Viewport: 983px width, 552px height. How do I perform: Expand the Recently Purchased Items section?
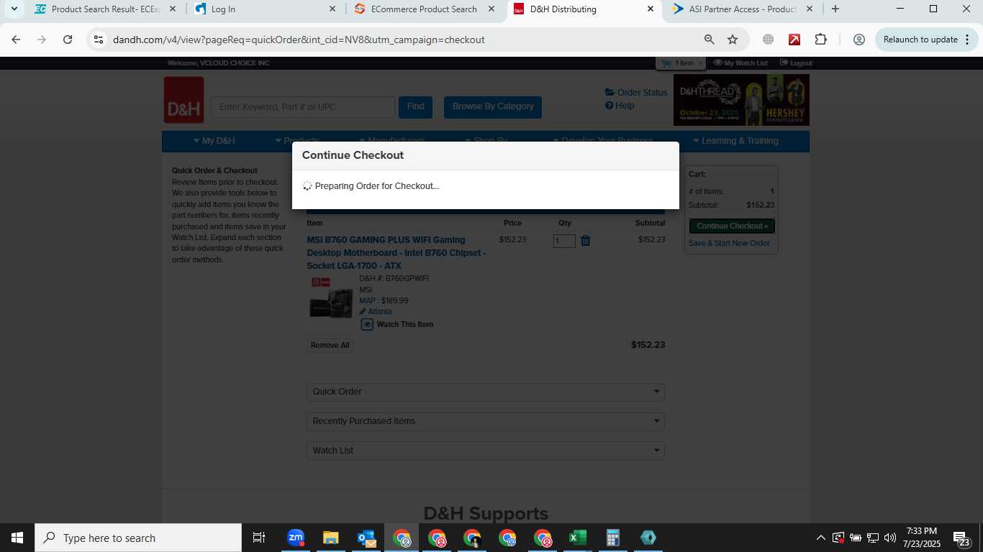486,421
